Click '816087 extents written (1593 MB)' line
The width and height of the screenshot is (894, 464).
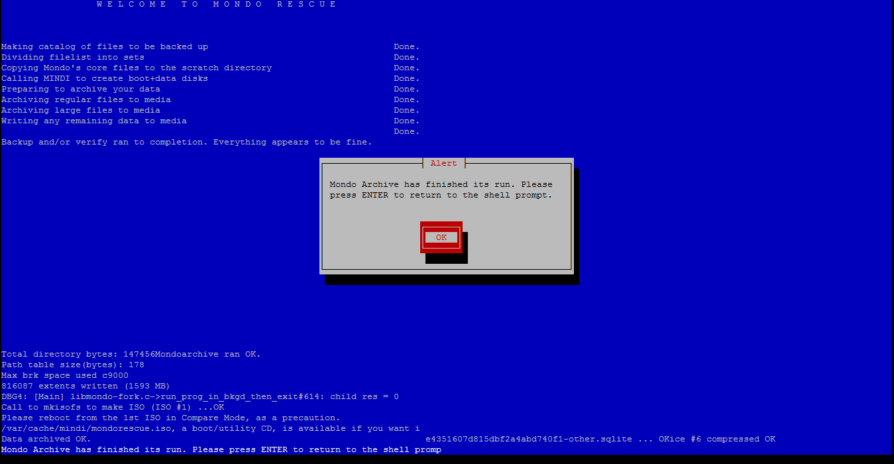pyautogui.click(x=86, y=386)
